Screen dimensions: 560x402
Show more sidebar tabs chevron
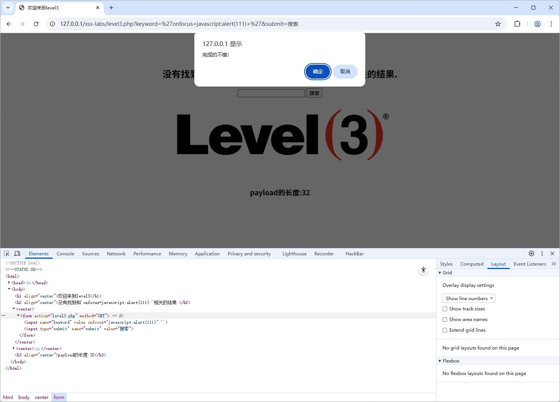[x=554, y=264]
